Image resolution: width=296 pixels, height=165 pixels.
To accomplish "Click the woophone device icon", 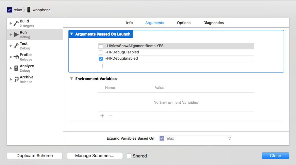I will 29,10.
